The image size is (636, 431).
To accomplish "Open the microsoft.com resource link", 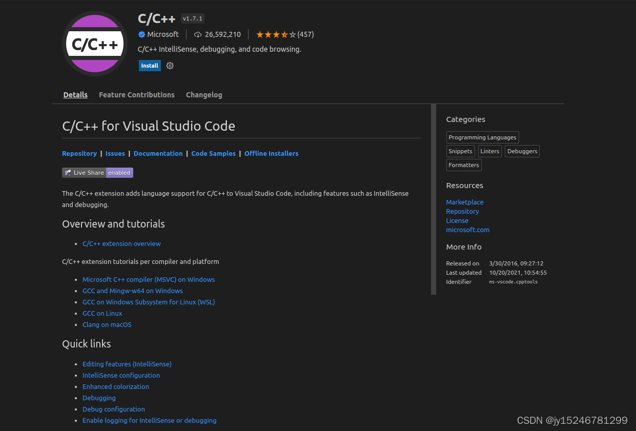I will tap(468, 230).
